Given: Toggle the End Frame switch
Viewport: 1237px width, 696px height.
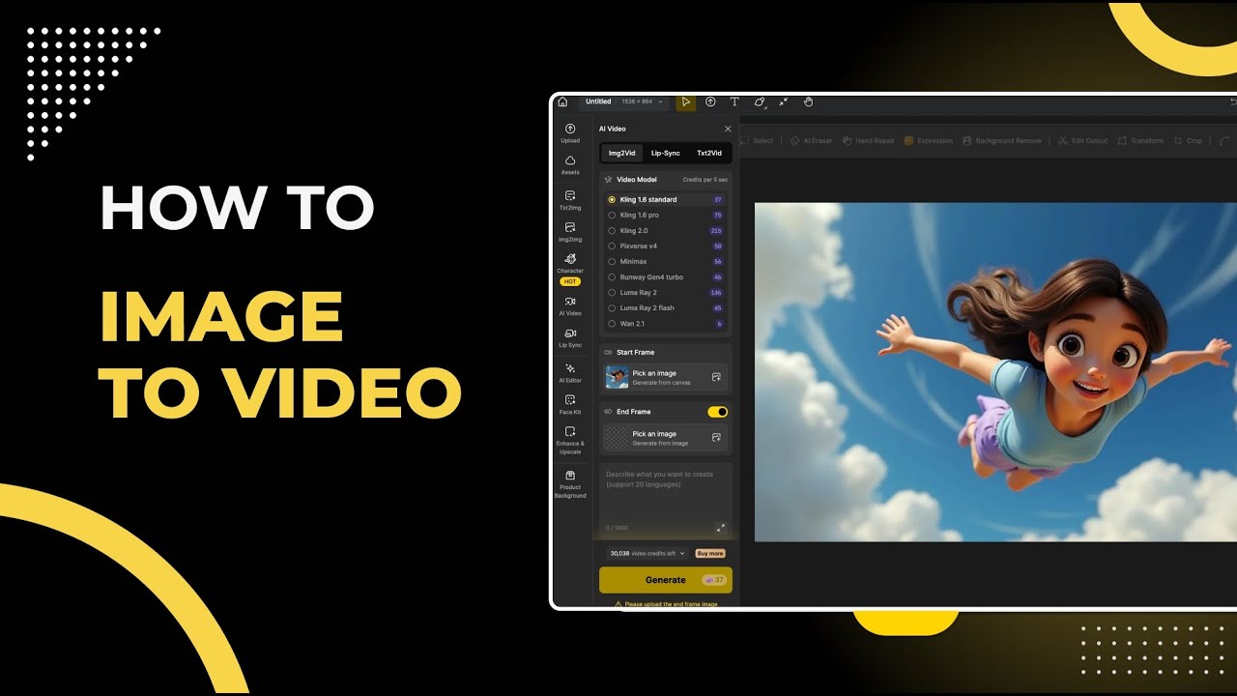Looking at the screenshot, I should [717, 412].
